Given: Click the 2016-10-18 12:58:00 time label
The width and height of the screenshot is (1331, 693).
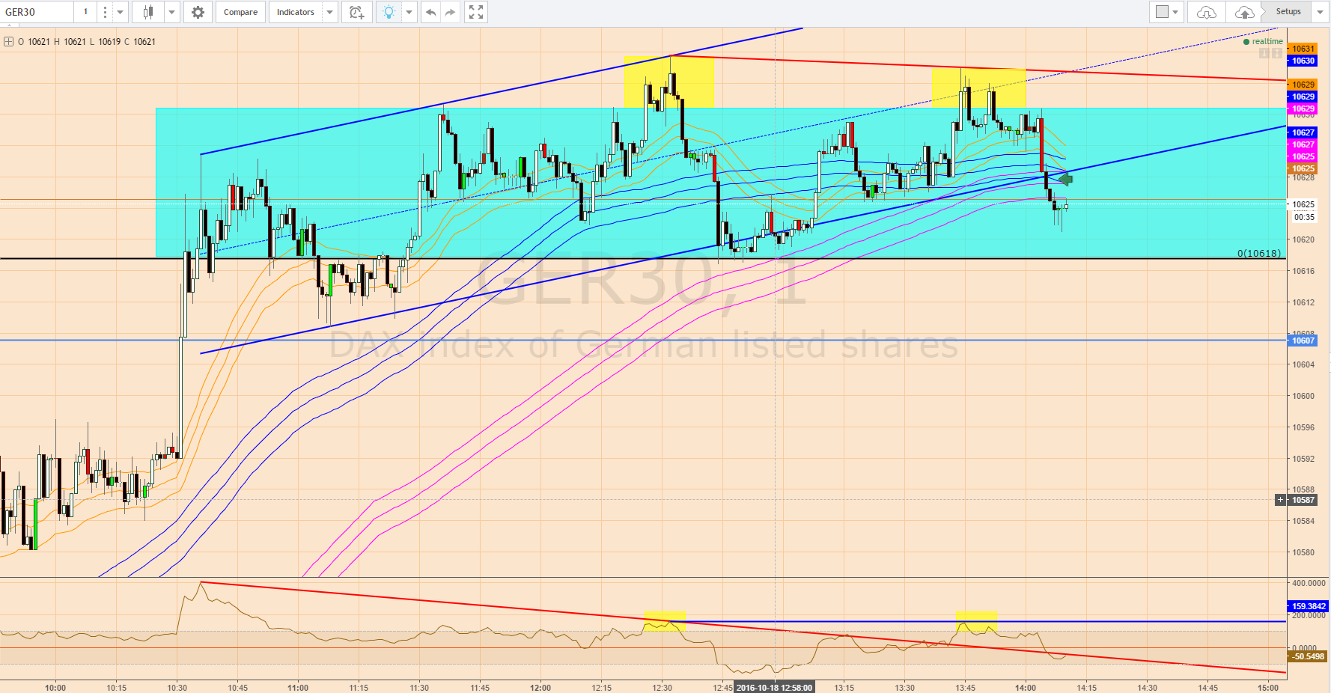Looking at the screenshot, I should (x=774, y=688).
